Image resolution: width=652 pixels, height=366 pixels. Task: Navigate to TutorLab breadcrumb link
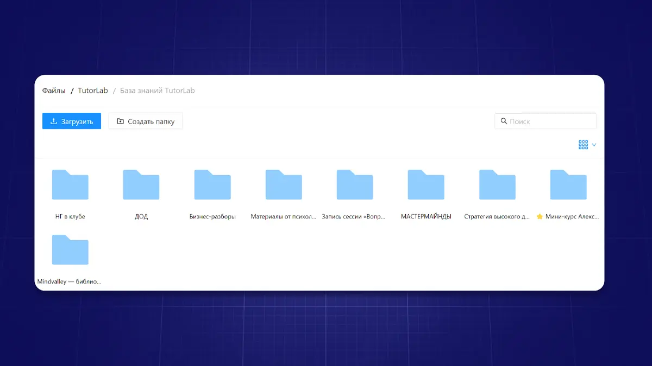click(93, 91)
